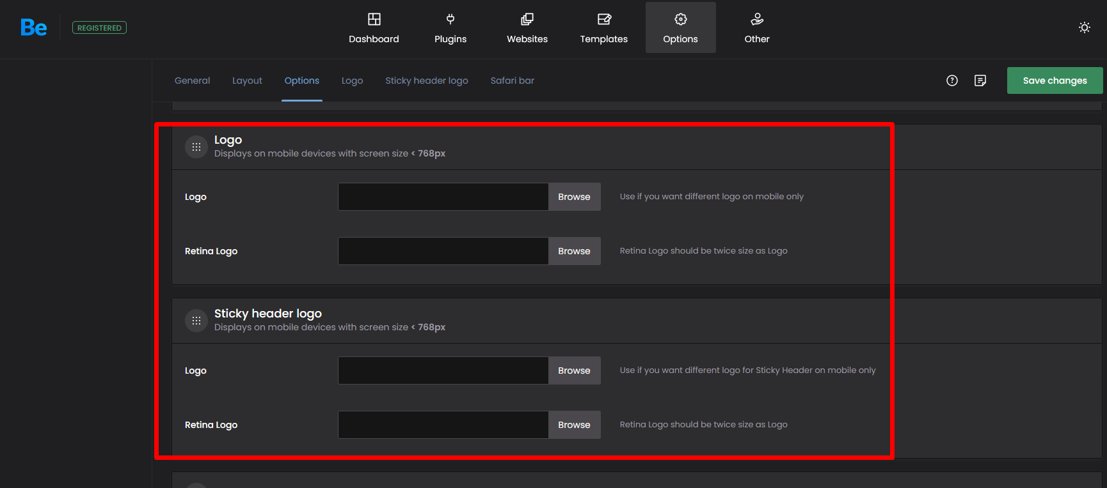
Task: Open the Dashboard menu item
Action: (x=374, y=27)
